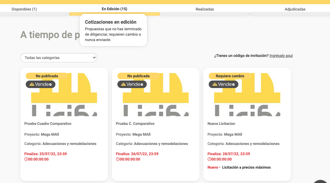The image size is (330, 183).
Task: Click Categoría text on Prueba C. Comparativo card
Action: click(x=152, y=144)
